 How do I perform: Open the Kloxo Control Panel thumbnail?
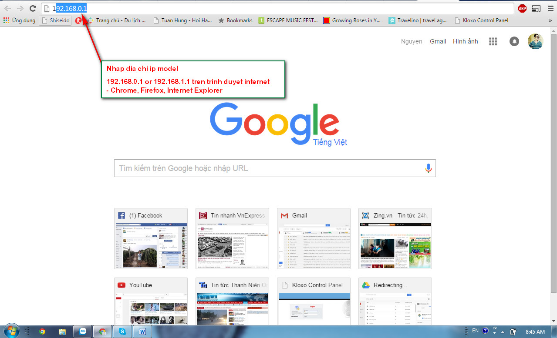314,301
